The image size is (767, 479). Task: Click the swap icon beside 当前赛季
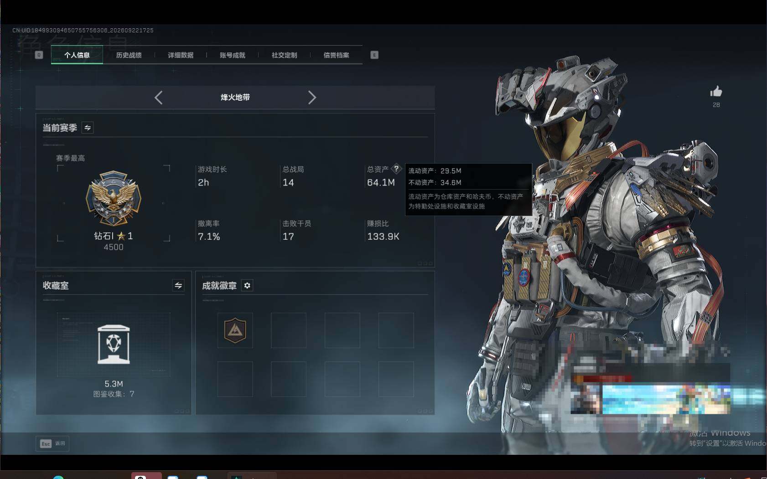[88, 128]
